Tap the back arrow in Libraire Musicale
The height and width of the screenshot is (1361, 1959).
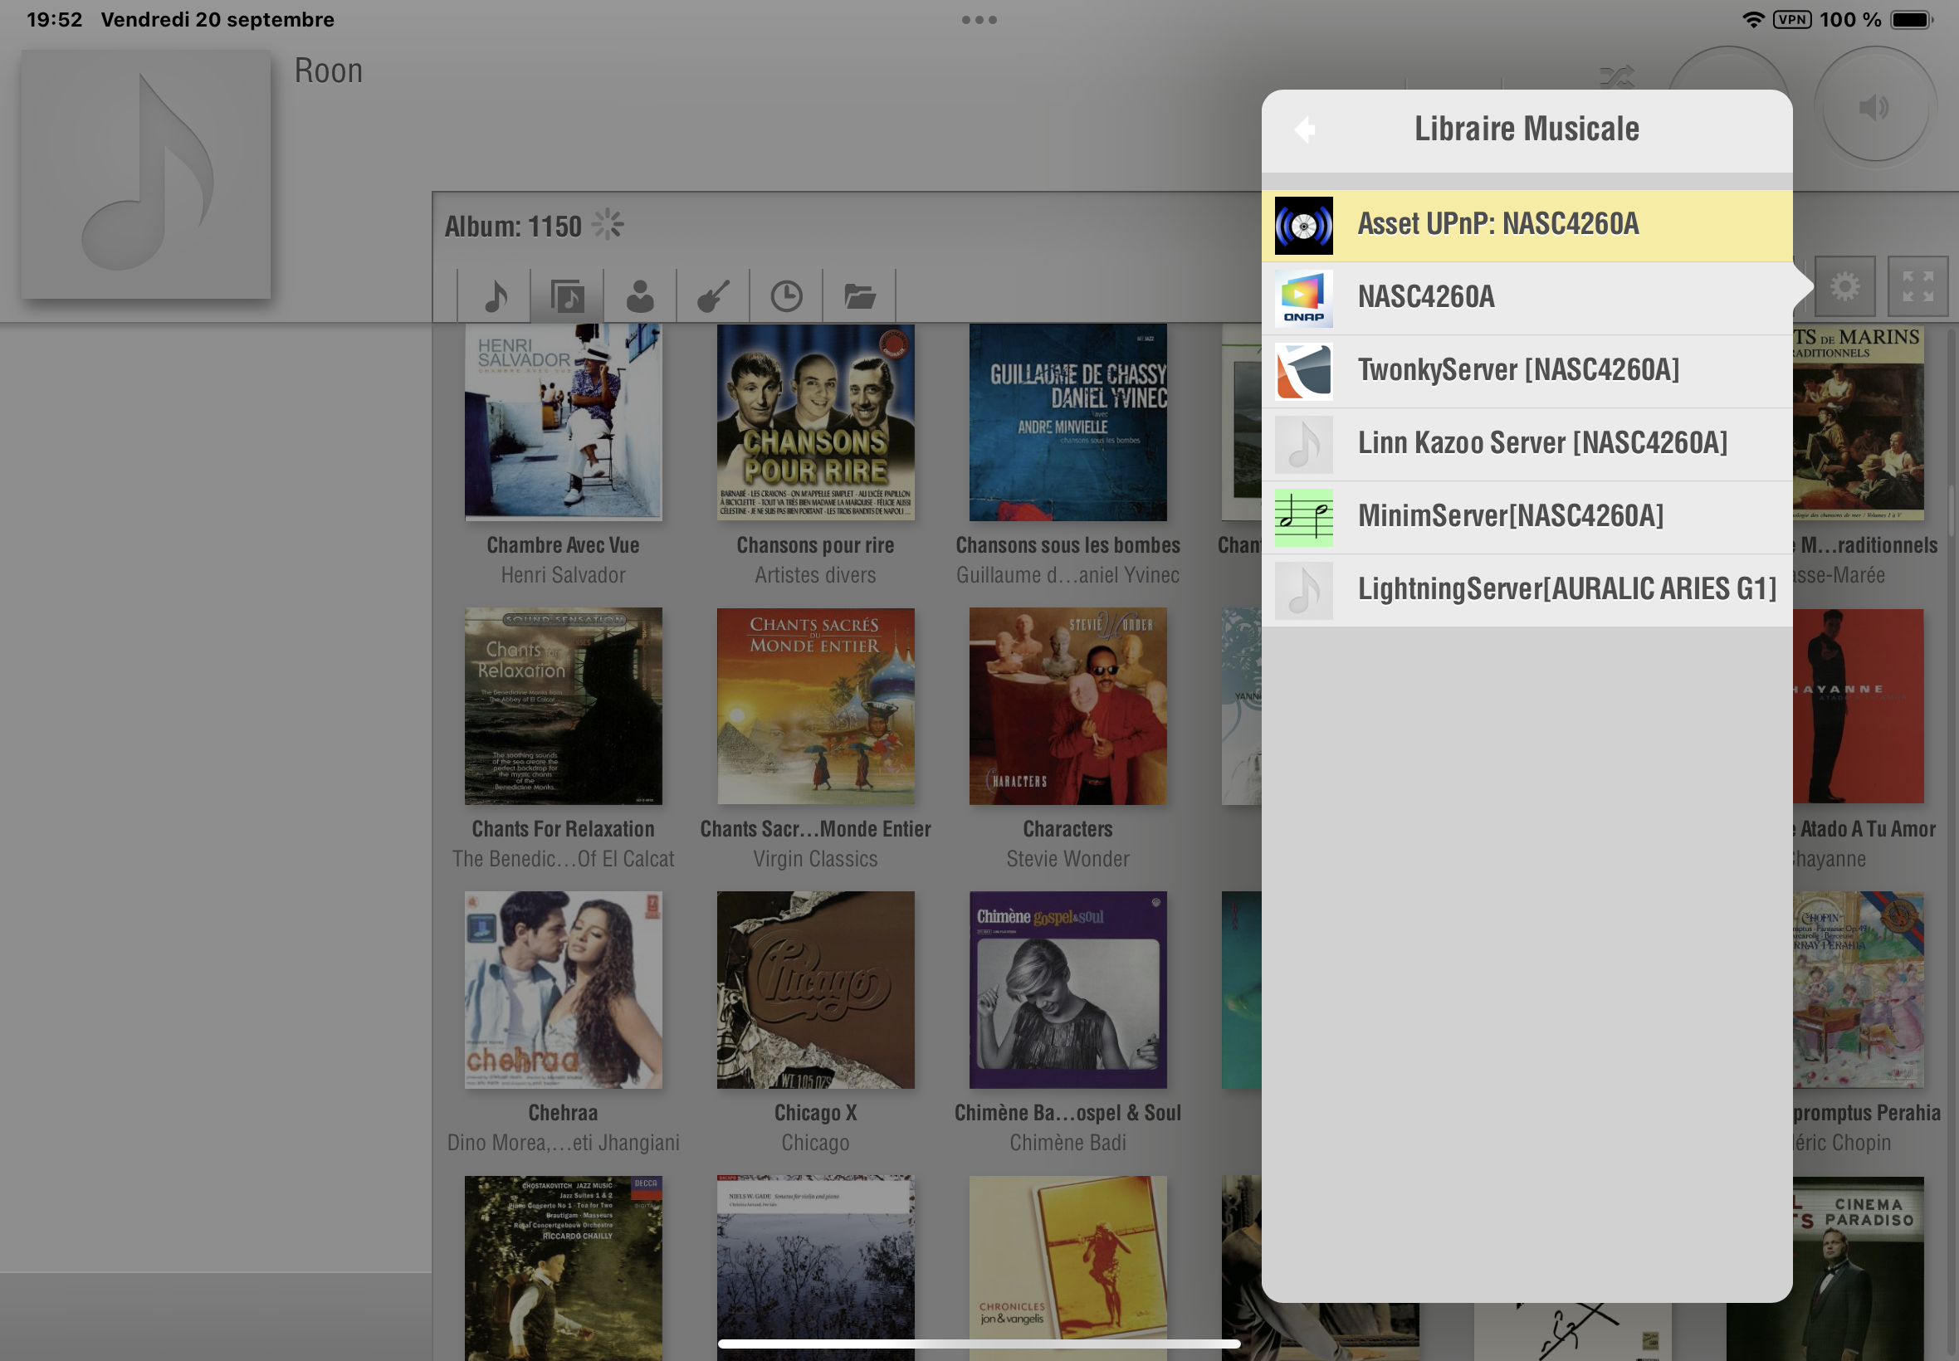pos(1304,129)
